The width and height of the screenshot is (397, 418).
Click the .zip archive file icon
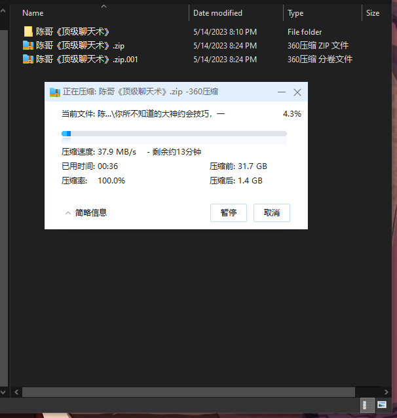(28, 45)
